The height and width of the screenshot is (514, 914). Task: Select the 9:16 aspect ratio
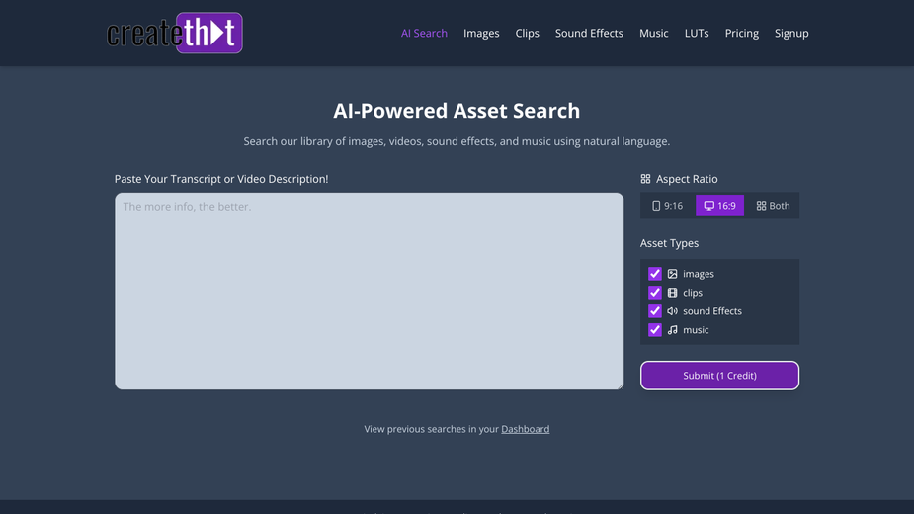668,206
